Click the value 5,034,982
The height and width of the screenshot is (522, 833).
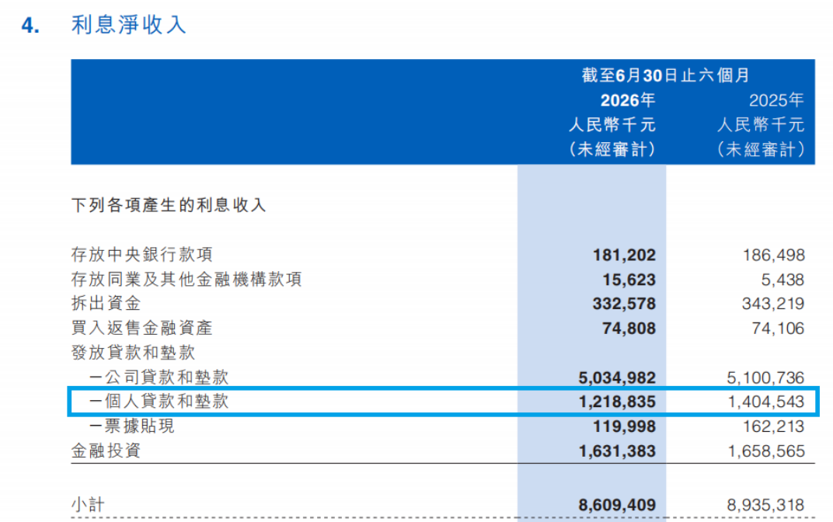click(617, 378)
